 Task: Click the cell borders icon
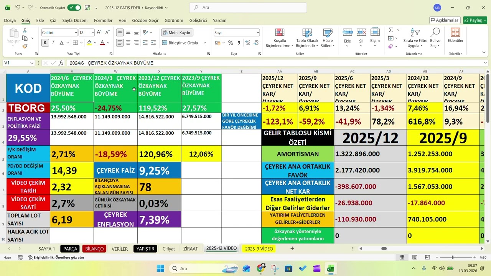pos(75,43)
